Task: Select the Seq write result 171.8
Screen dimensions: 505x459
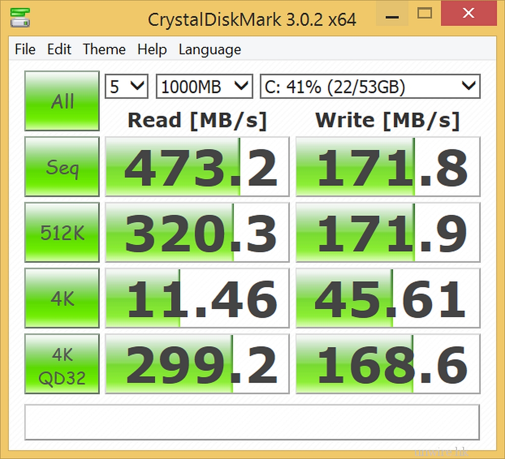Action: (388, 166)
